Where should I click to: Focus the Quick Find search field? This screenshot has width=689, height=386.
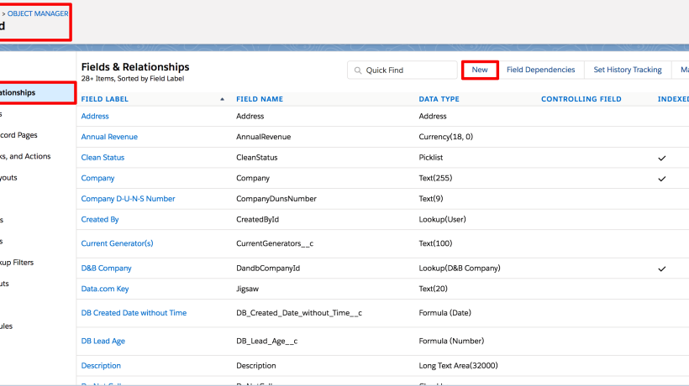(x=408, y=70)
